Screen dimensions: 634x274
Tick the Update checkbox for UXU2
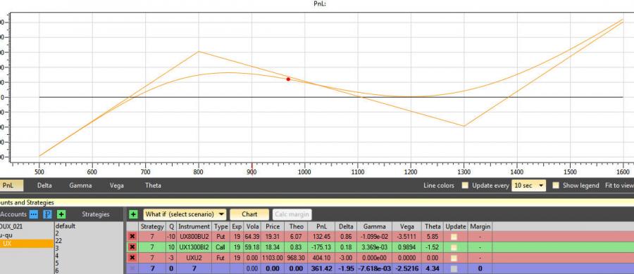(454, 257)
